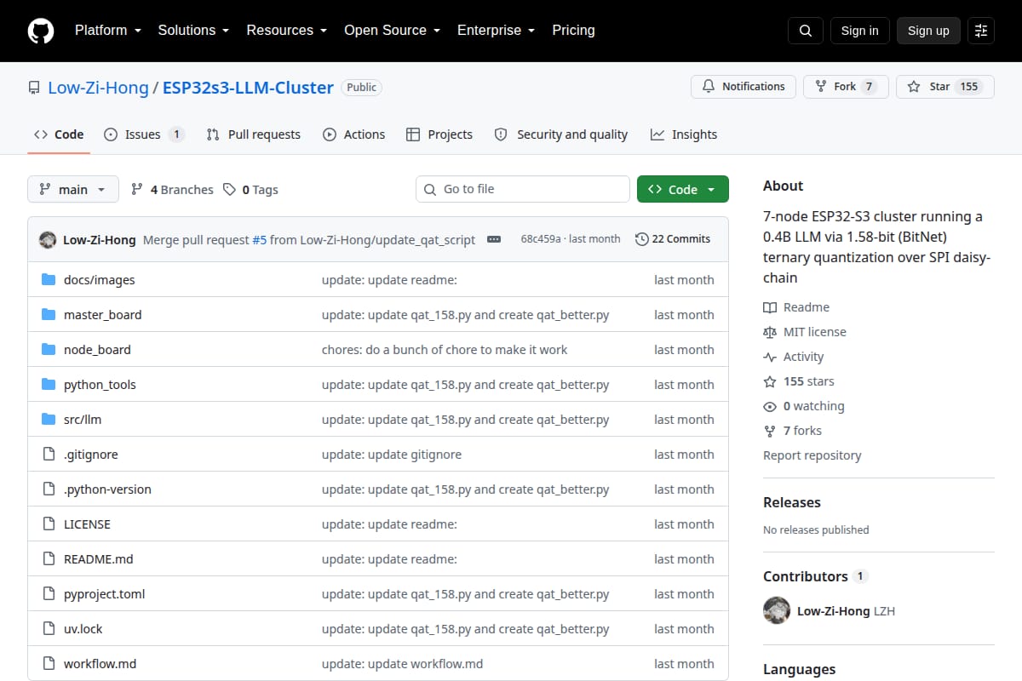Click the docs/images folder icon
1022x681 pixels.
(49, 280)
